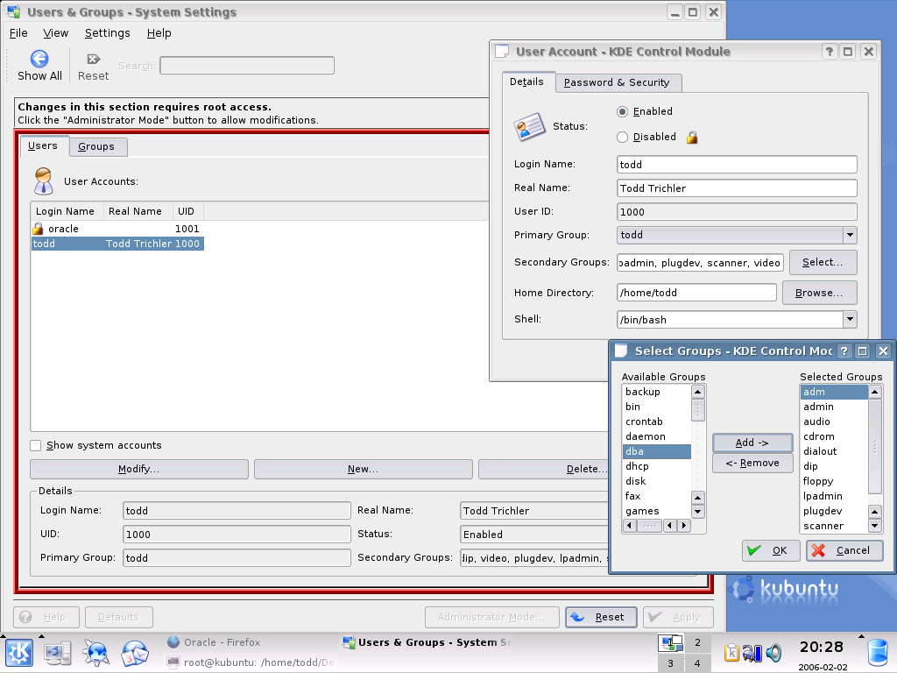Image resolution: width=897 pixels, height=673 pixels.
Task: Click the Real Name field Todd Trichler
Action: pos(737,188)
